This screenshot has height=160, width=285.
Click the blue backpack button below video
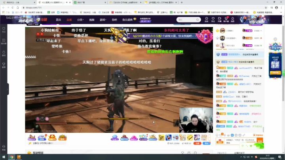[207, 143]
